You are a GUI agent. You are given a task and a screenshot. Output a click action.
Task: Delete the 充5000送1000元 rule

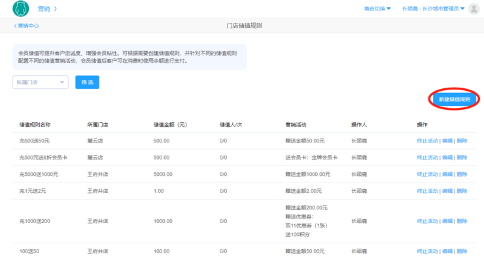pos(462,174)
